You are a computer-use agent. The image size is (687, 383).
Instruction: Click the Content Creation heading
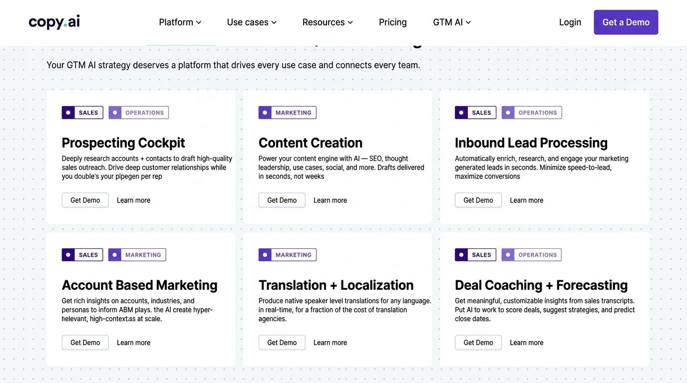click(x=311, y=143)
